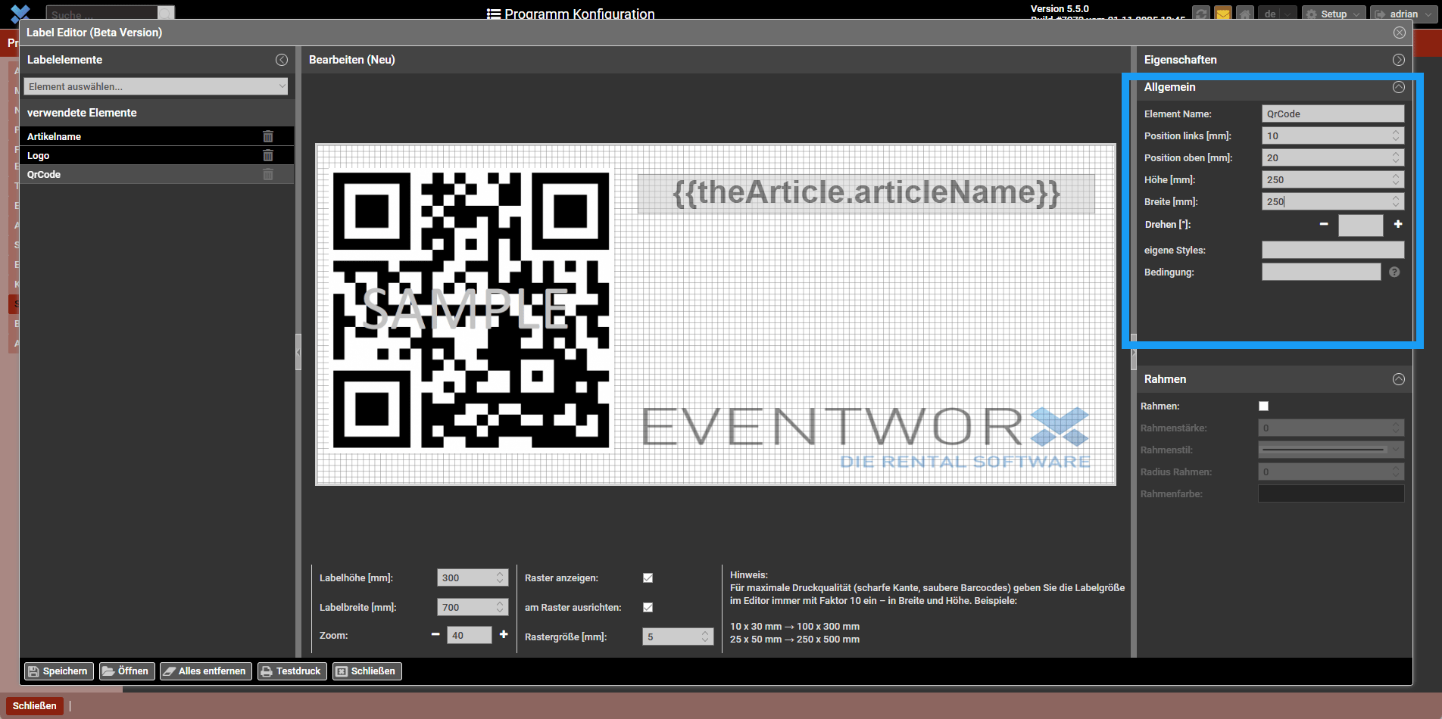Pick a Rahmenfarbe color
1442x719 pixels.
pos(1331,493)
